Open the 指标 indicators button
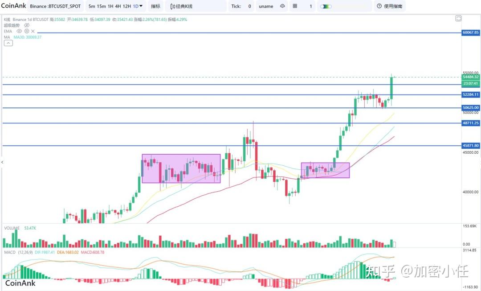 click(x=155, y=6)
